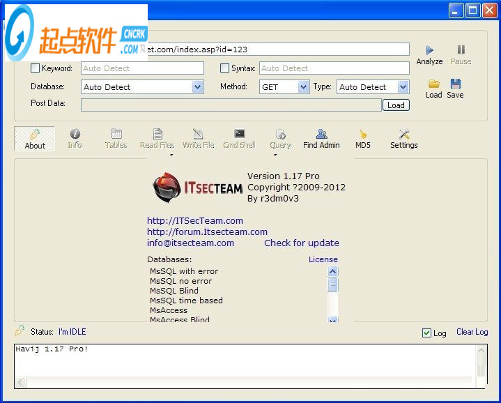Open the About tab
This screenshot has width=501, height=403.
point(35,139)
